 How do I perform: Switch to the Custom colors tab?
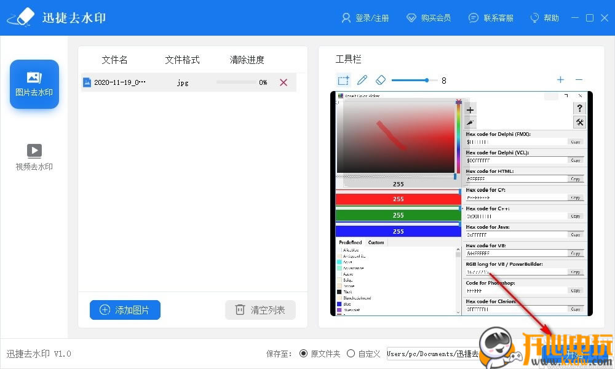376,242
